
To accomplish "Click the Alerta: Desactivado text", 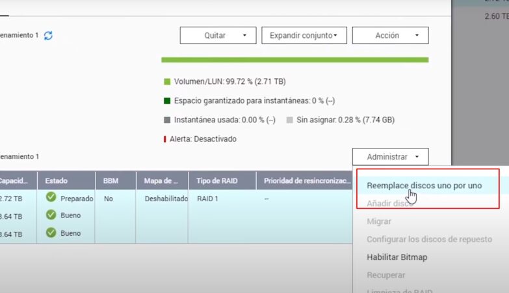I will (x=203, y=139).
